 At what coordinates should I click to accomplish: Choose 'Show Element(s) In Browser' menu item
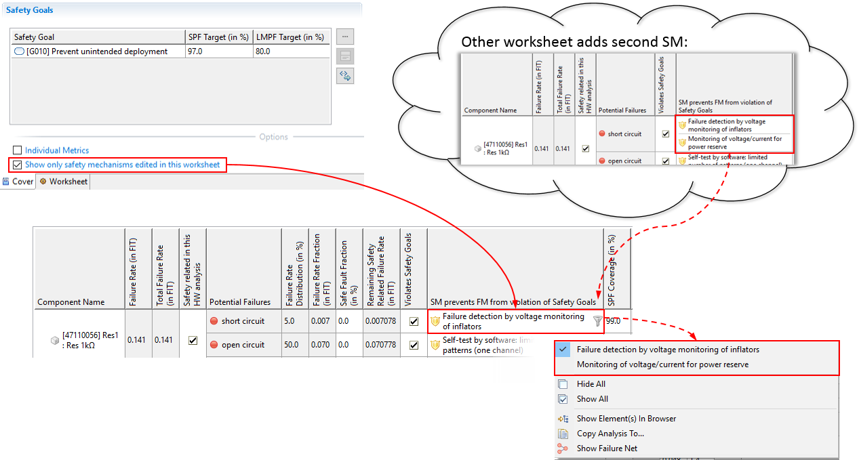coord(626,419)
